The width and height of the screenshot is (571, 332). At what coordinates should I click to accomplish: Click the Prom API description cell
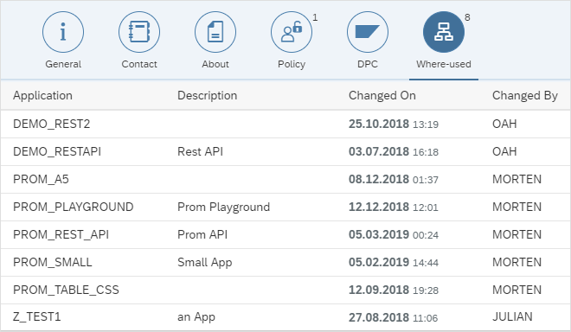tap(202, 234)
